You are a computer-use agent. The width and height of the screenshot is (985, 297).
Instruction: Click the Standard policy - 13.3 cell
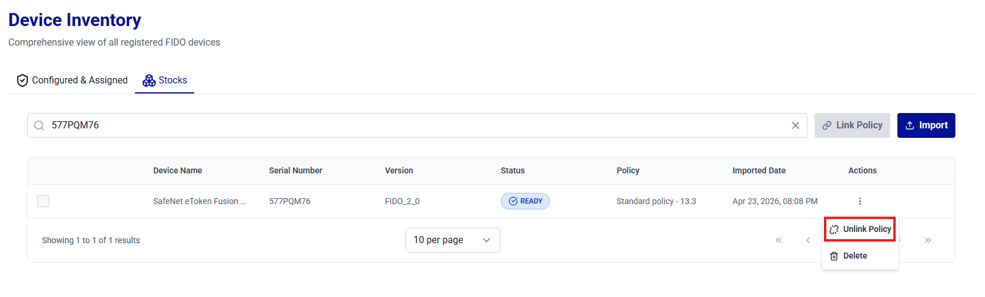[656, 201]
